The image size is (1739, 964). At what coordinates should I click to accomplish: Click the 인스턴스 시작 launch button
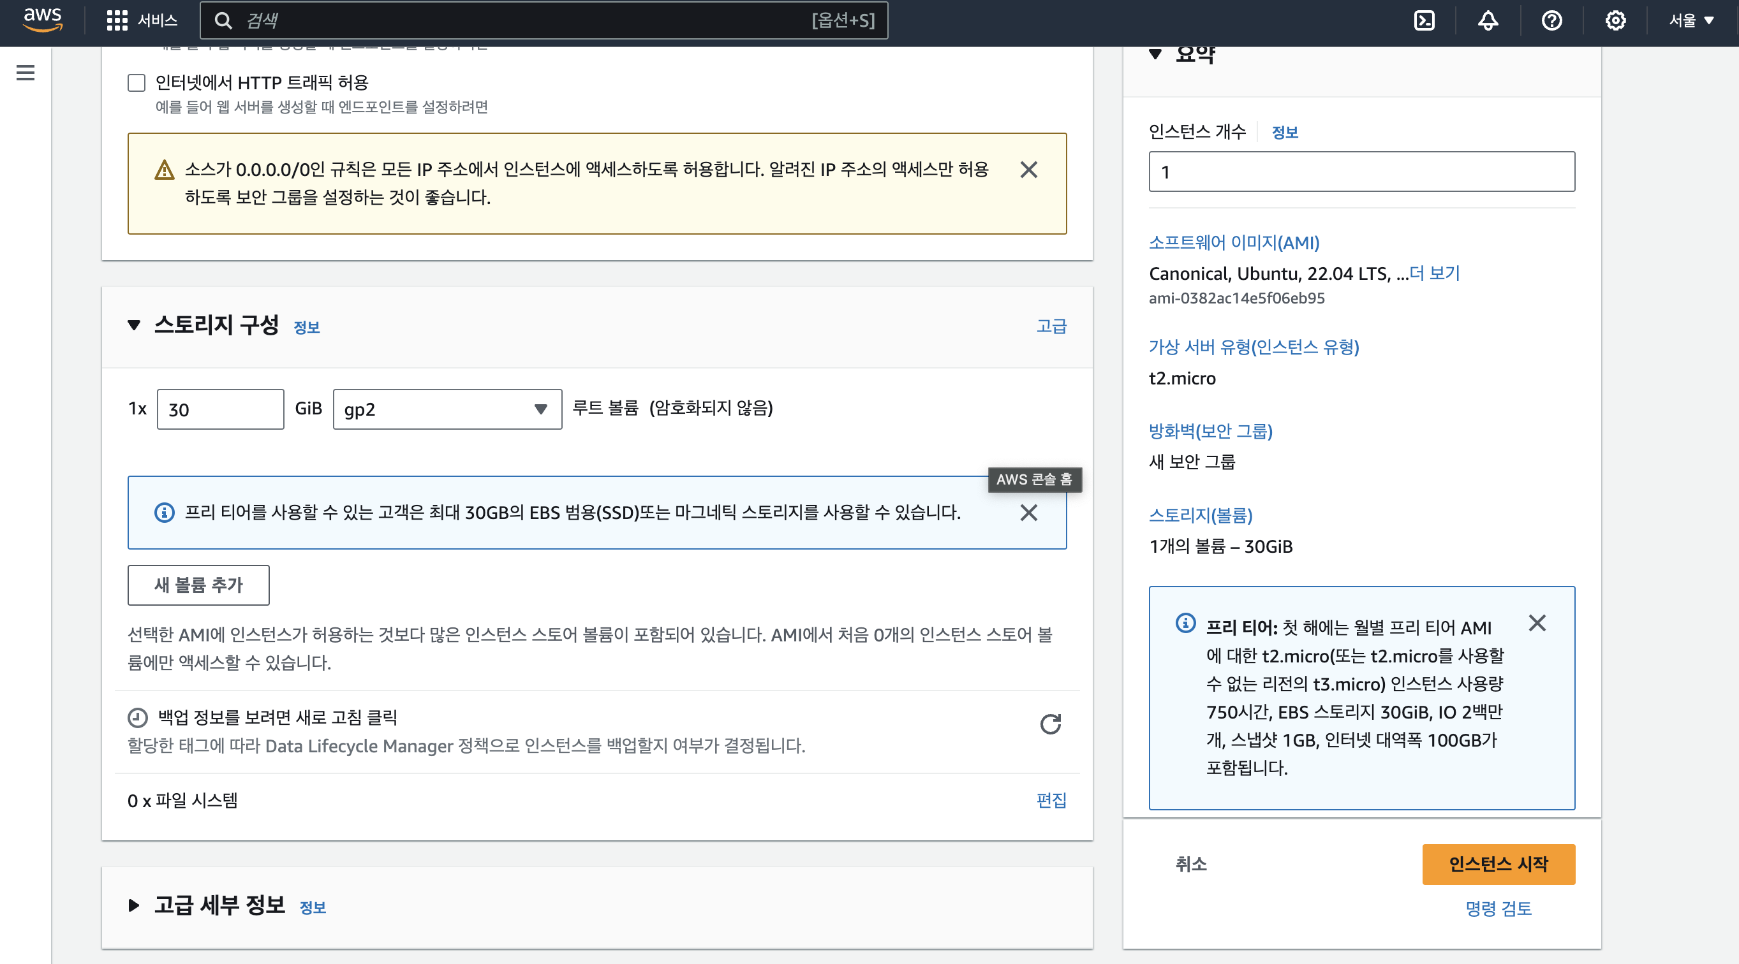1498,863
